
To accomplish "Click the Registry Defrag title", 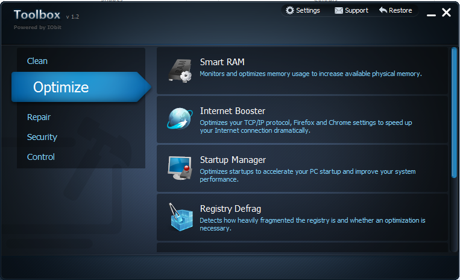I will click(230, 209).
